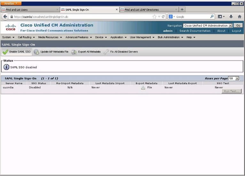Click the SSO Status column header
245x176 pixels.
click(39, 83)
